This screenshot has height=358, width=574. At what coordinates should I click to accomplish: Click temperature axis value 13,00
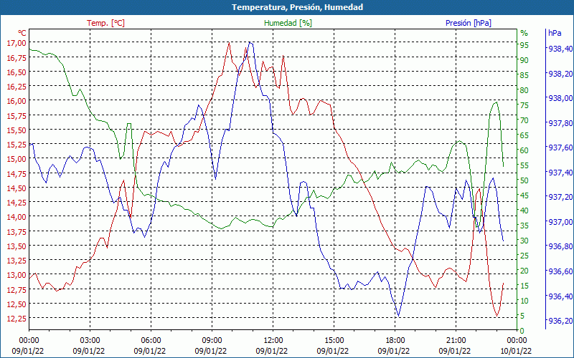pos(17,275)
